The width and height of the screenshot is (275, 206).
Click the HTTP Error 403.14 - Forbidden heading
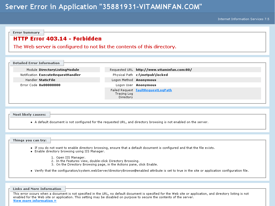(57, 39)
